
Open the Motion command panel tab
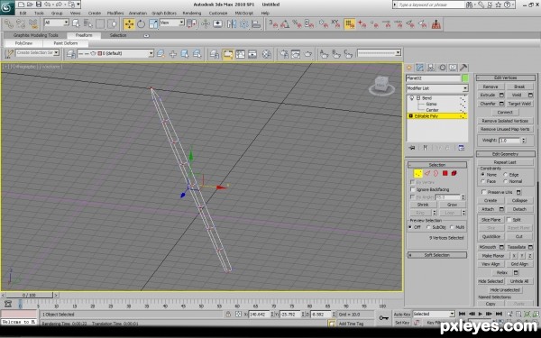442,68
